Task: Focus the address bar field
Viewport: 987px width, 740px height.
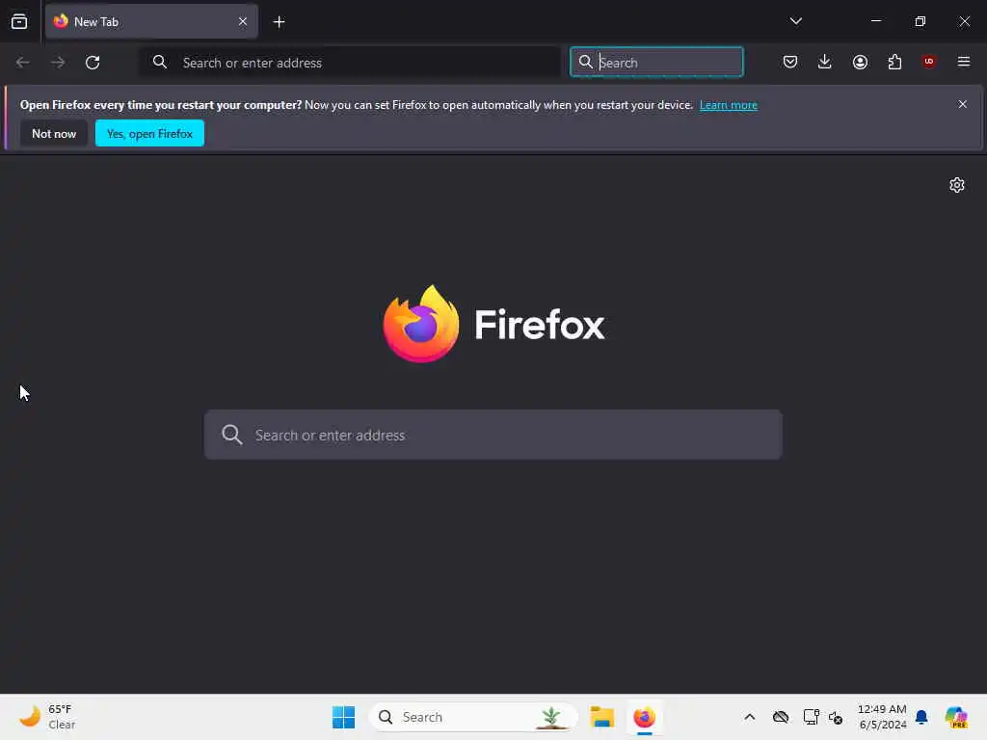Action: (350, 63)
